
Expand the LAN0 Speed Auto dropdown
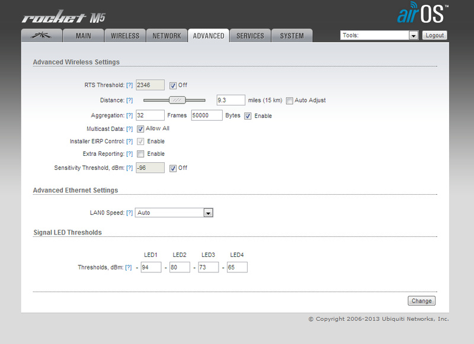174,213
